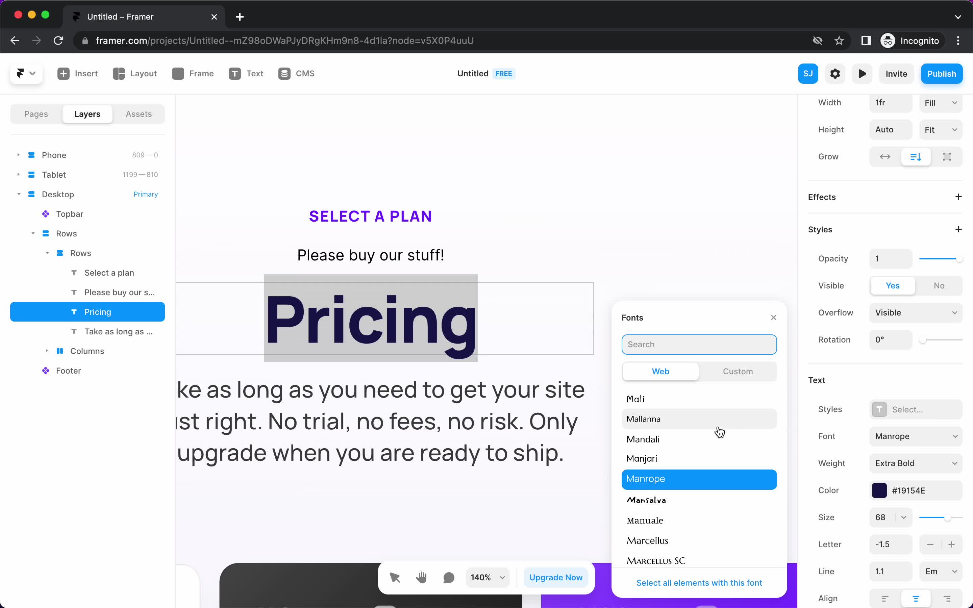973x608 pixels.
Task: Click Publish button to publish site
Action: tap(942, 74)
